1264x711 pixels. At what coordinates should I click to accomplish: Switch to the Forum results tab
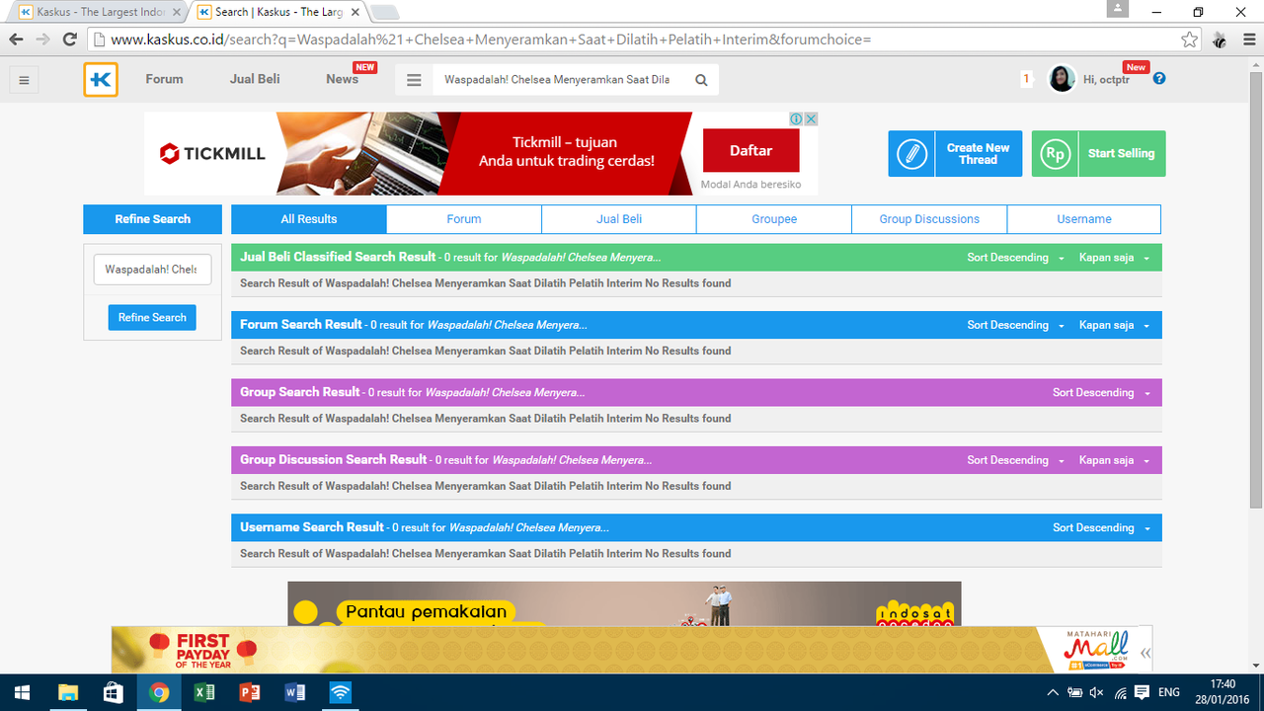[x=464, y=219]
